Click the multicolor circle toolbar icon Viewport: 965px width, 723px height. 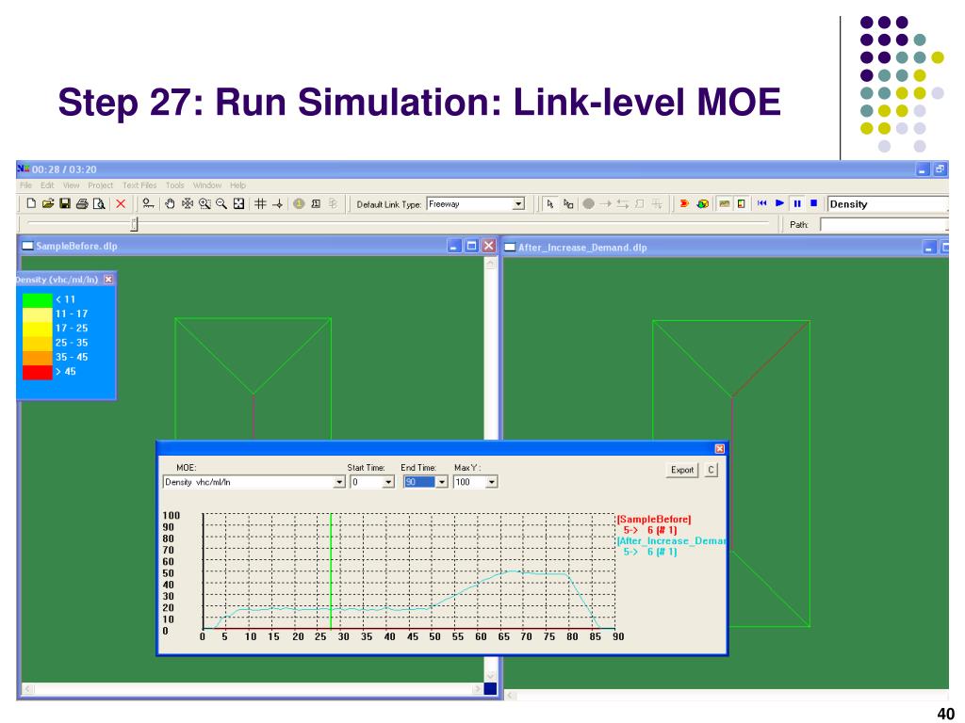click(702, 203)
